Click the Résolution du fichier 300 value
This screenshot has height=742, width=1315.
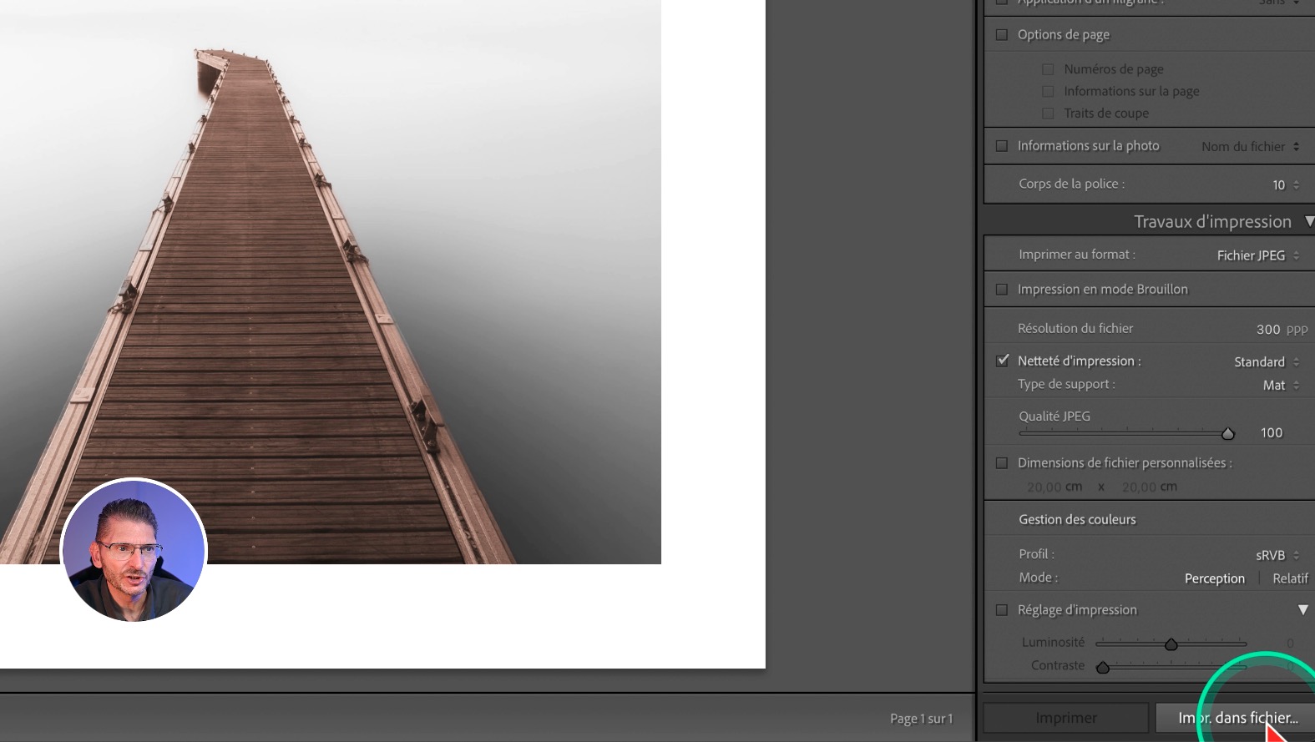(1267, 329)
